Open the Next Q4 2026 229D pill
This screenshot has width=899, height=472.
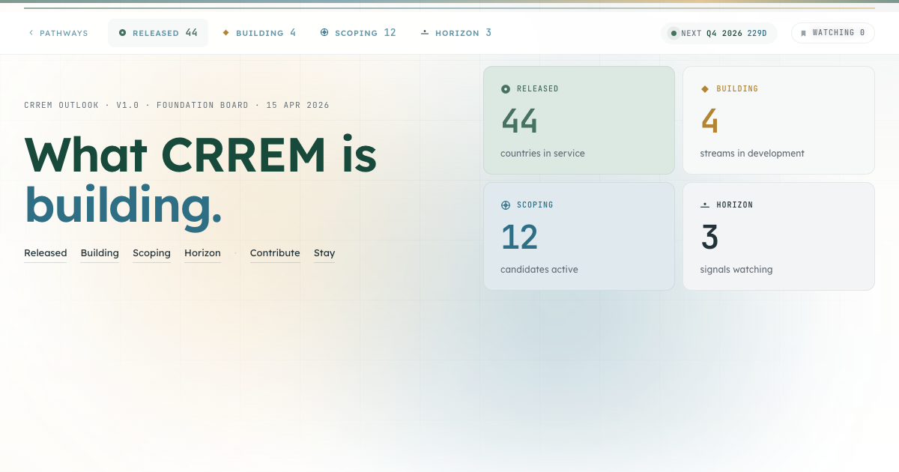[719, 33]
